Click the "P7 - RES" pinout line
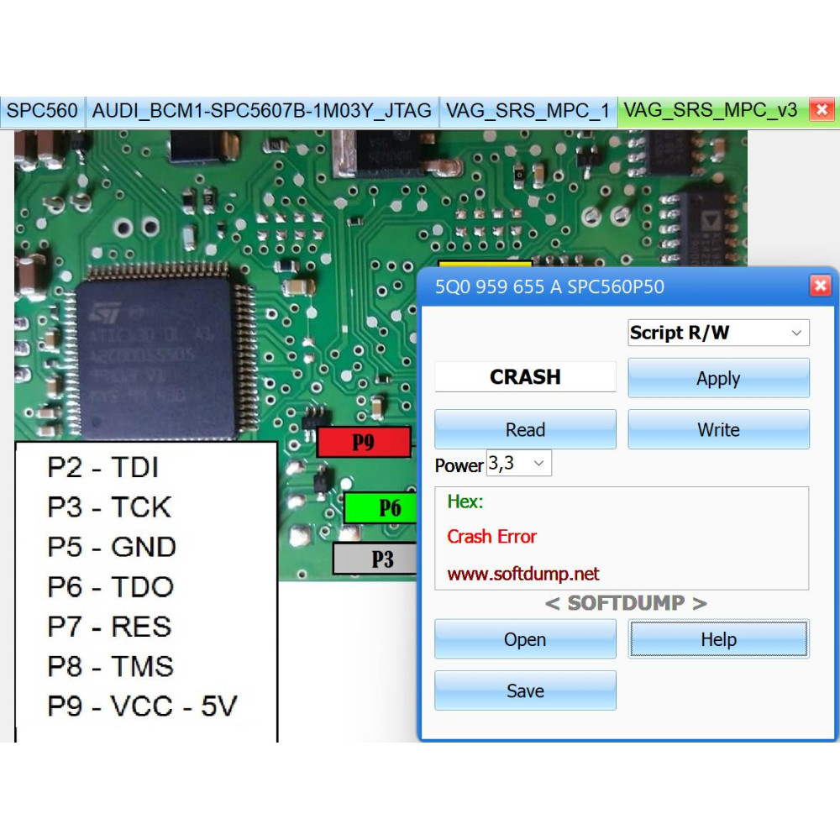 click(x=109, y=627)
